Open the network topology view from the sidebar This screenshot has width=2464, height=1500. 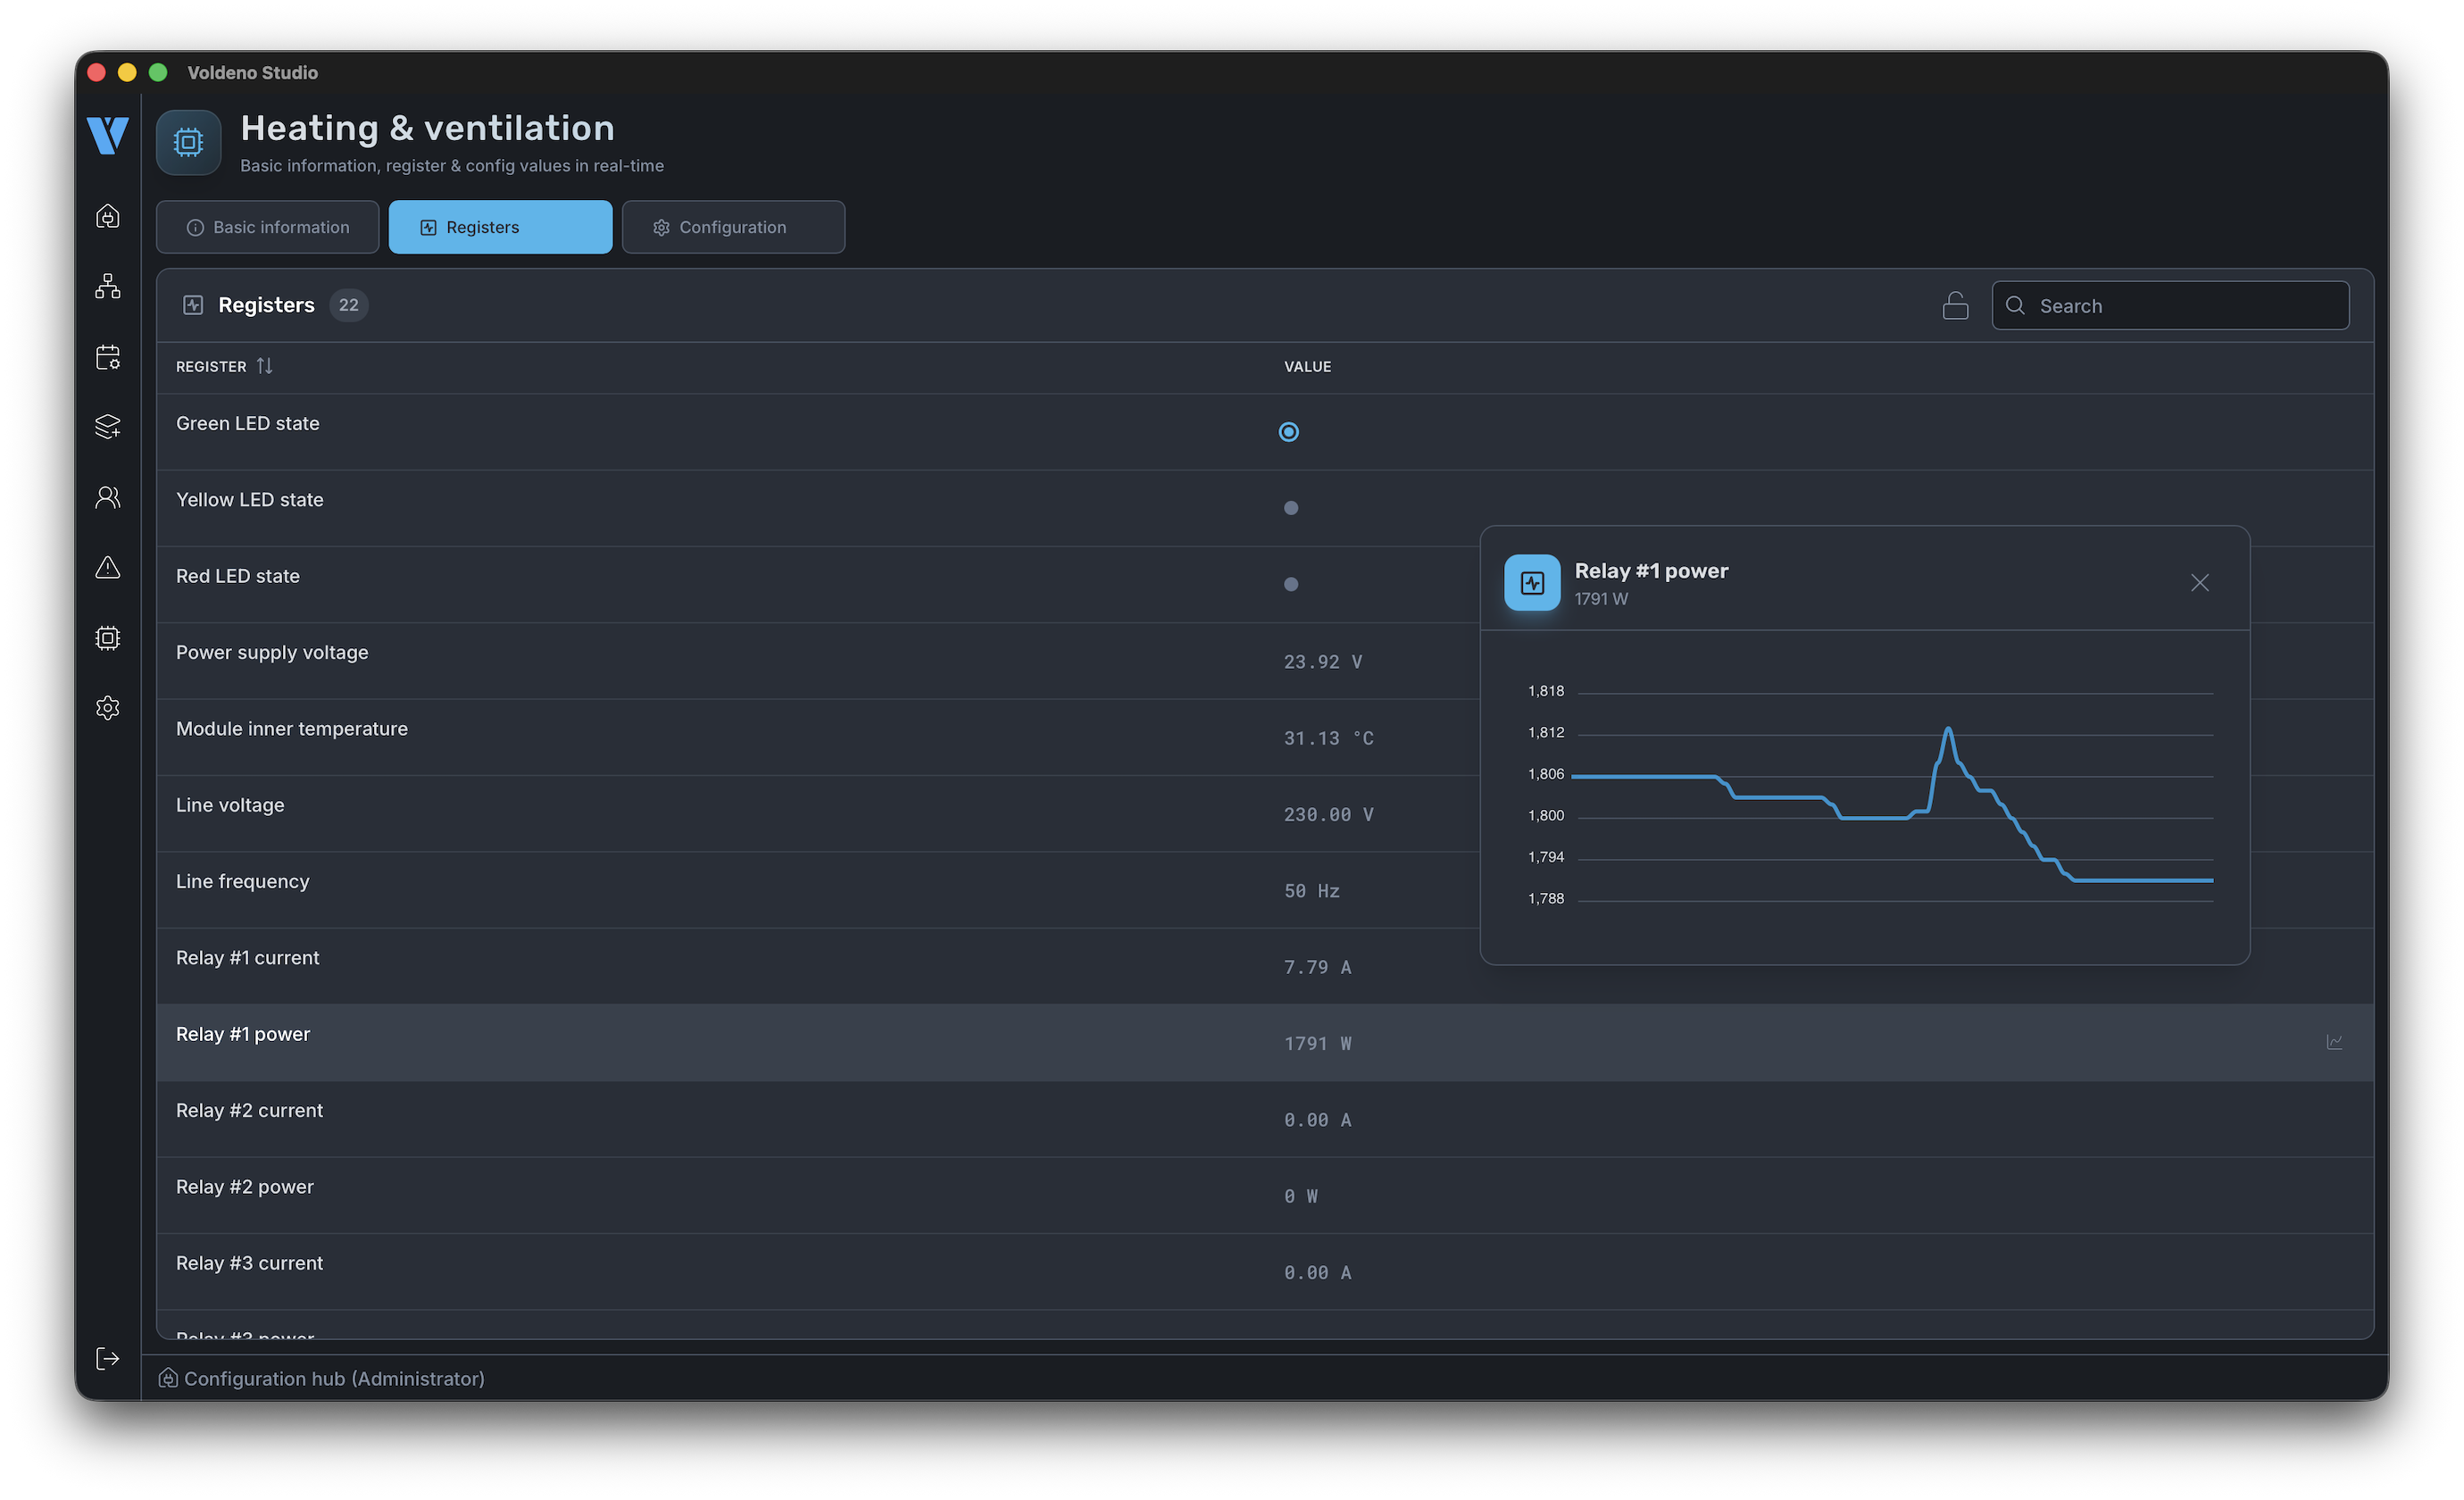coord(107,287)
